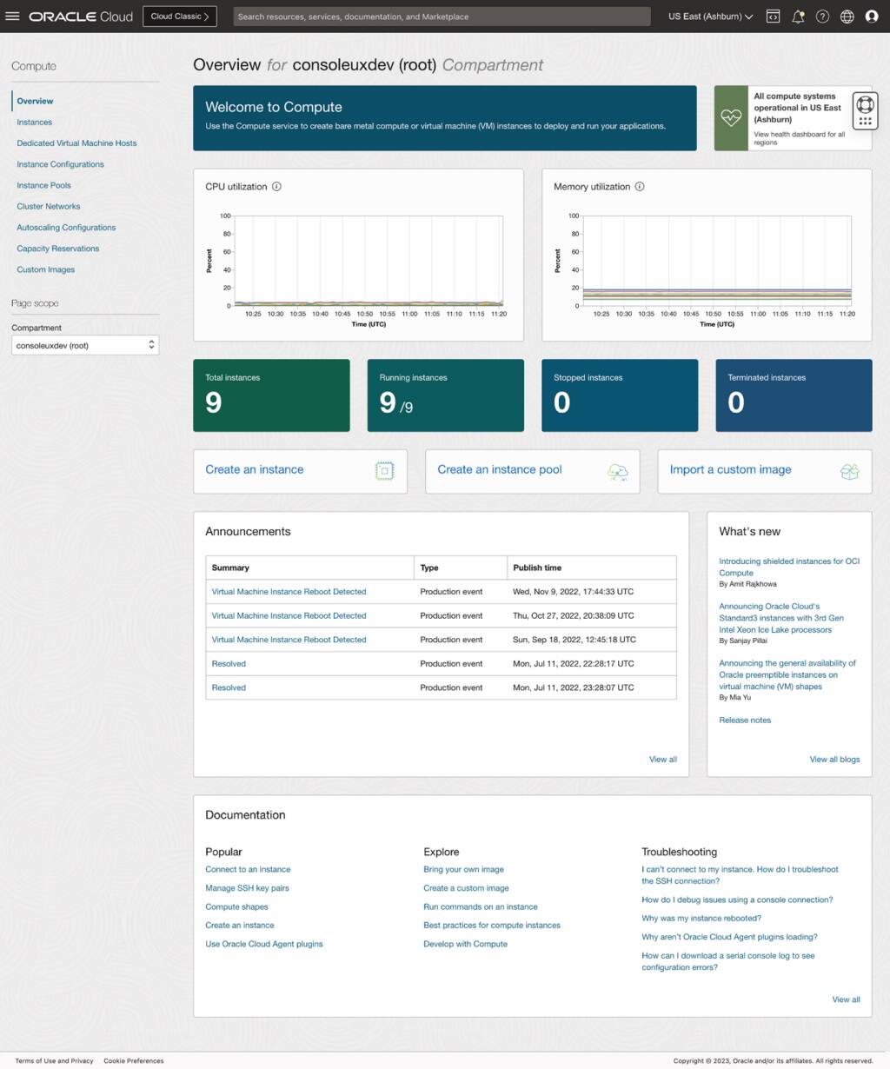Viewport: 890px width, 1069px height.
Task: Open the Cloud Shell developer tools icon
Action: pyautogui.click(x=773, y=16)
